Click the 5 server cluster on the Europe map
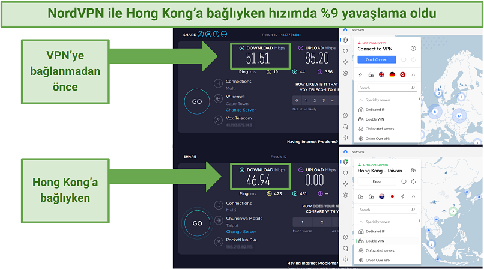The height and width of the screenshot is (269, 484). coord(461,97)
